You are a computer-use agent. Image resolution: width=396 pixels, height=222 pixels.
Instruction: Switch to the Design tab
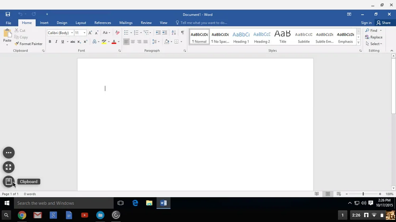(x=62, y=23)
